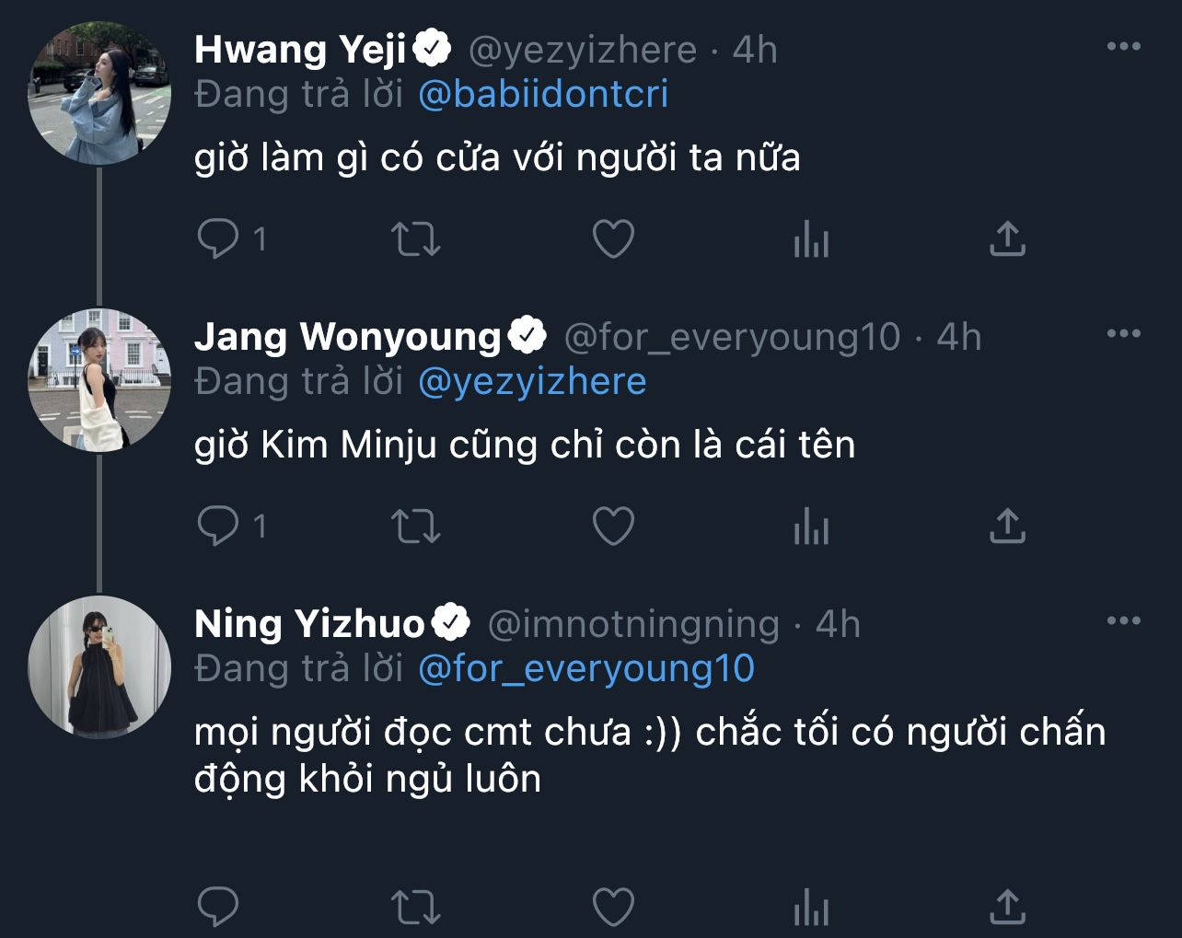
Task: Open the @yezyizhere mention link
Action: click(x=532, y=382)
